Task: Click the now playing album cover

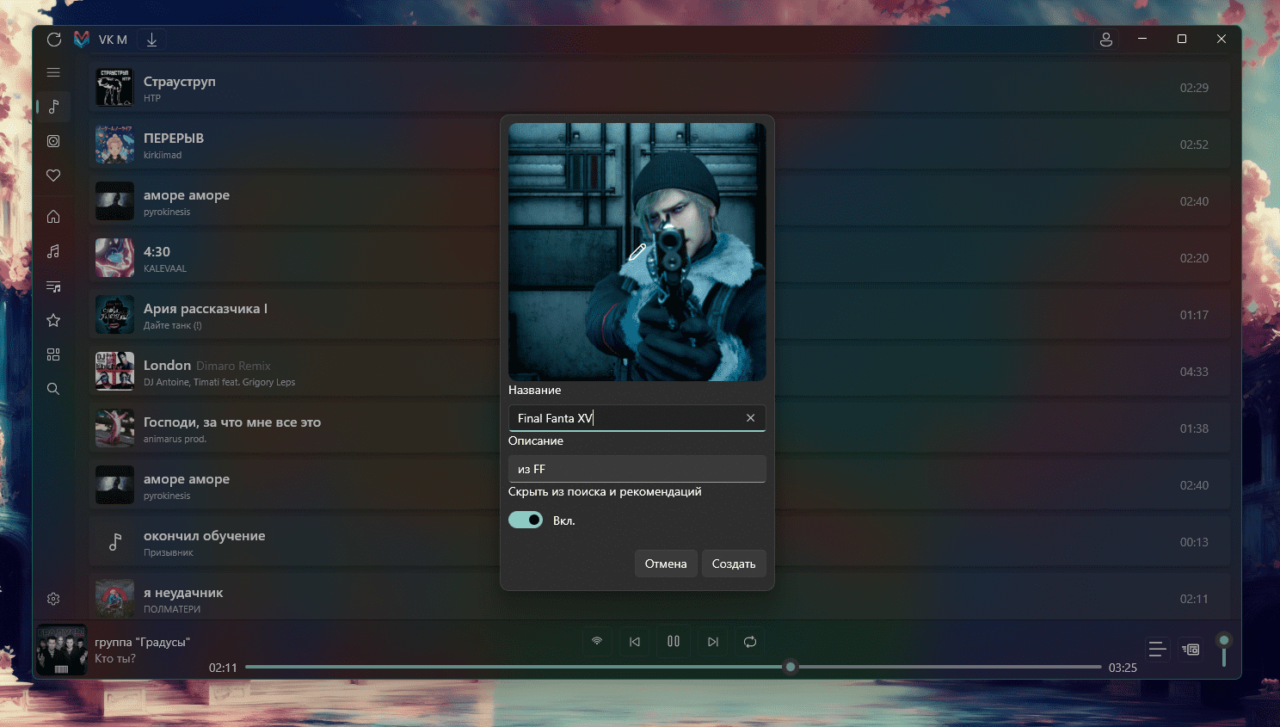Action: click(61, 650)
